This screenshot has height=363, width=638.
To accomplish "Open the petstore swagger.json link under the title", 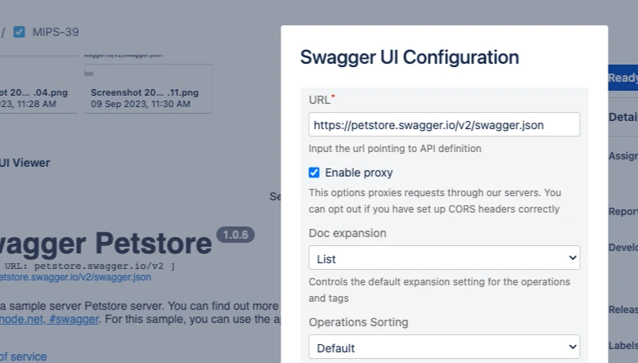I will click(75, 277).
